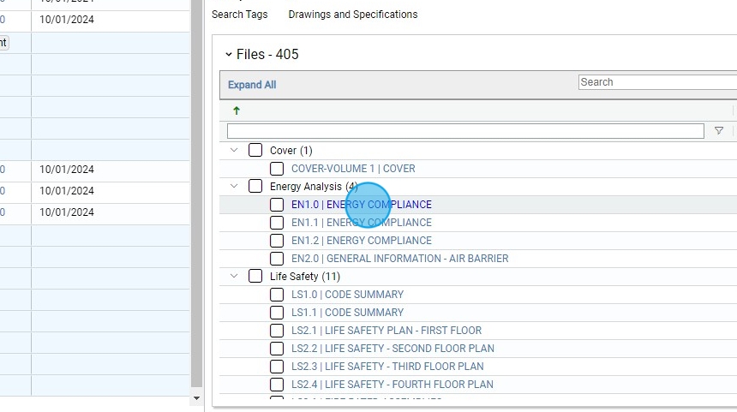
Task: Collapse the Energy Analysis group
Action: tap(234, 187)
